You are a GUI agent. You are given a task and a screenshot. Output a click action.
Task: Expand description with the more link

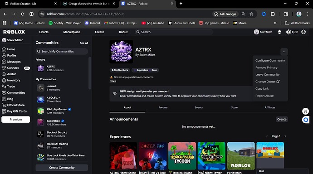(113, 81)
